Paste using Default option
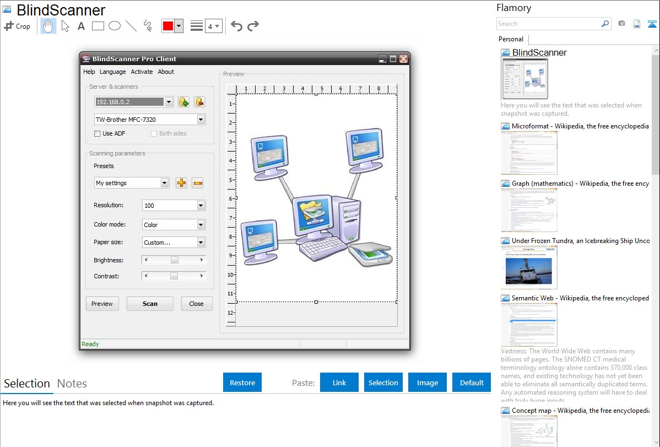This screenshot has width=660, height=447. 472,383
